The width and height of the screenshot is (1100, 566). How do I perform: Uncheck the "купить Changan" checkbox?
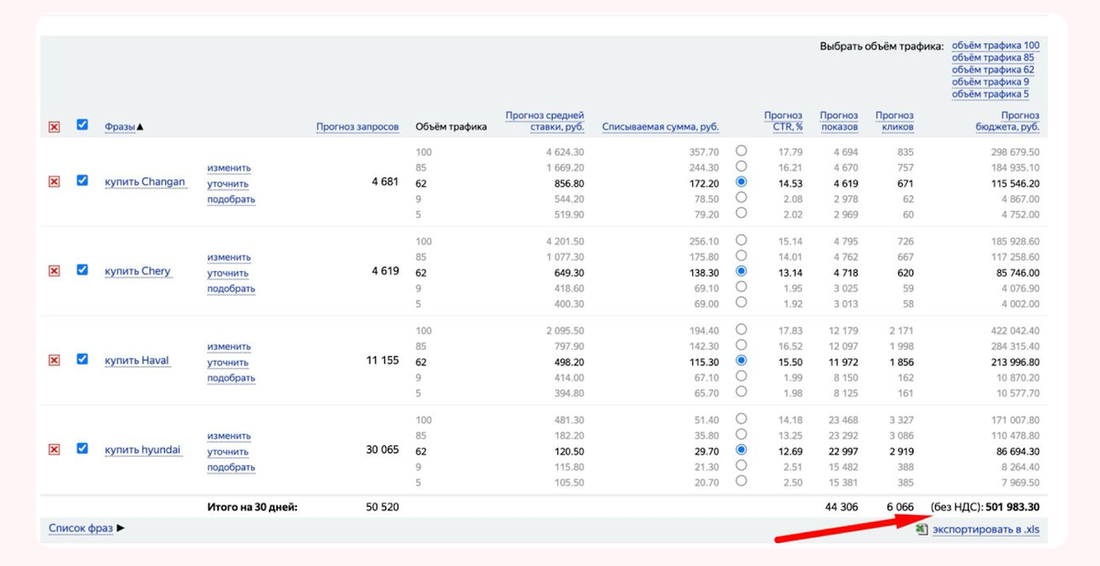[x=82, y=180]
